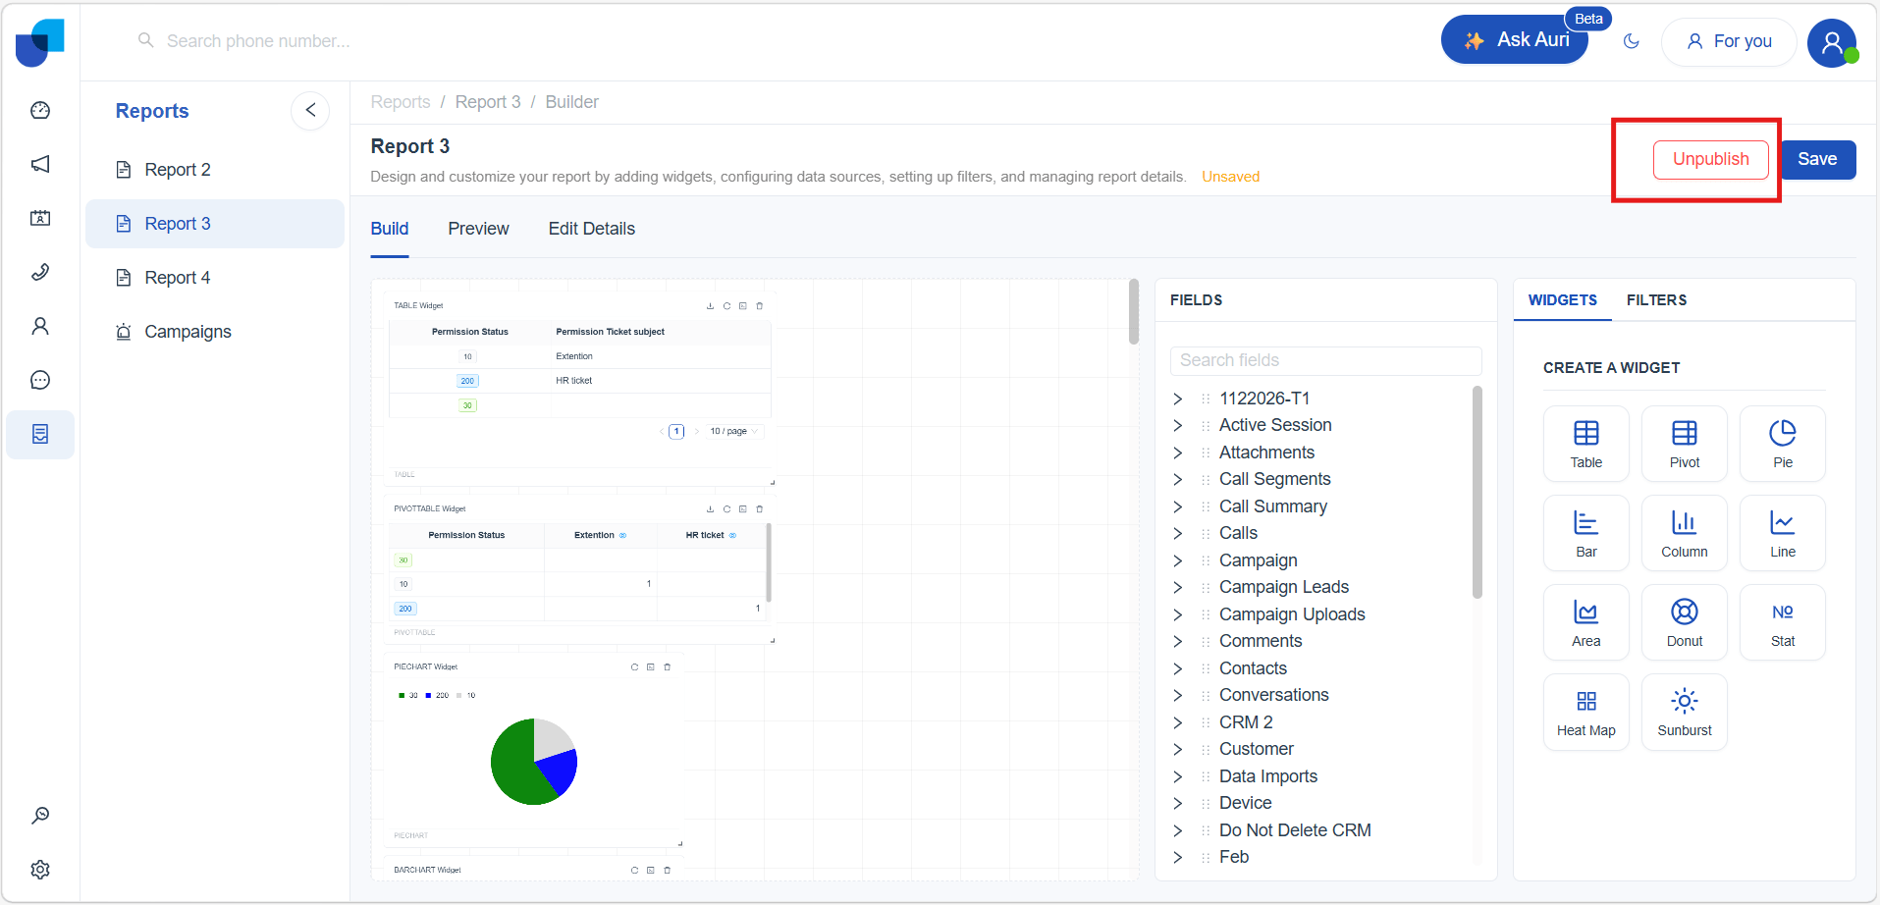Open settings gear in left sidebar
Screen dimensions: 1880x905
(40, 870)
